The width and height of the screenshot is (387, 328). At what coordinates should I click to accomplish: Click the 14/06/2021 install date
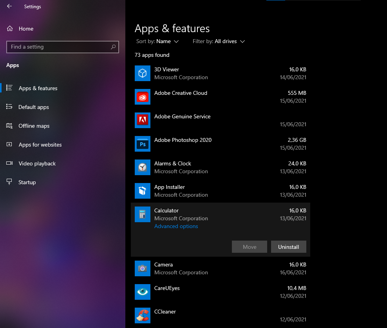pos(293,77)
